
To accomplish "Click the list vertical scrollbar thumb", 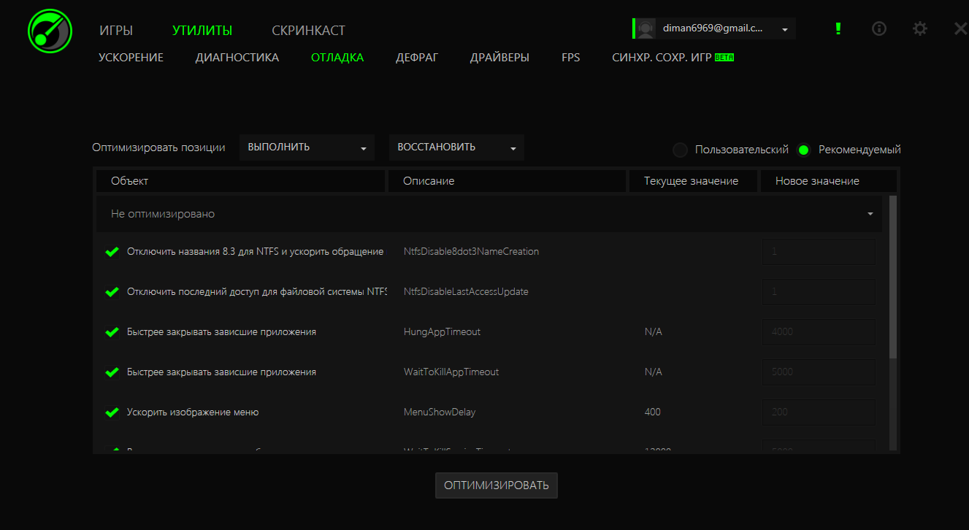I will pyautogui.click(x=893, y=277).
